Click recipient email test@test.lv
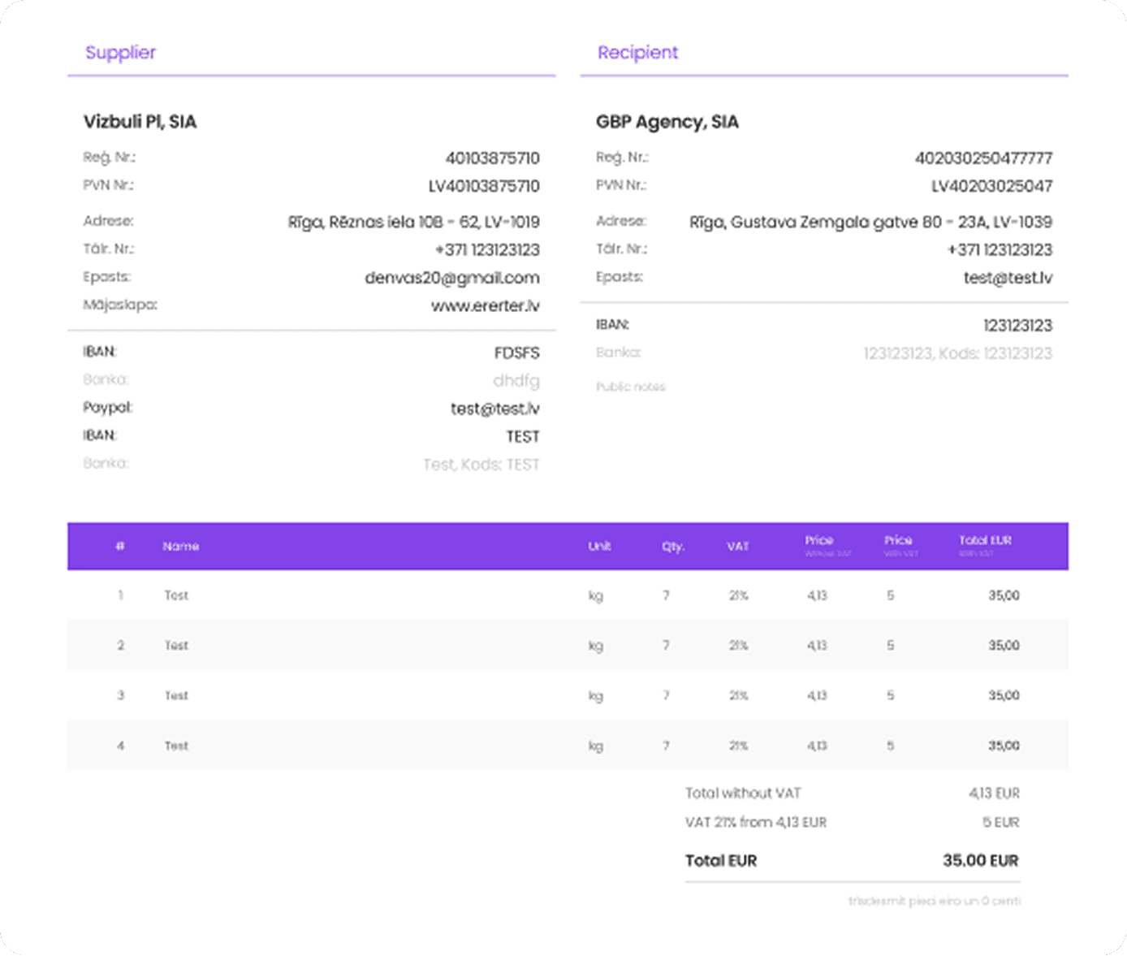The image size is (1127, 956). 1008,278
